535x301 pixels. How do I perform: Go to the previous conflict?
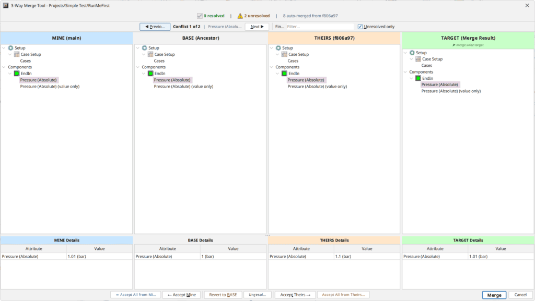click(155, 27)
